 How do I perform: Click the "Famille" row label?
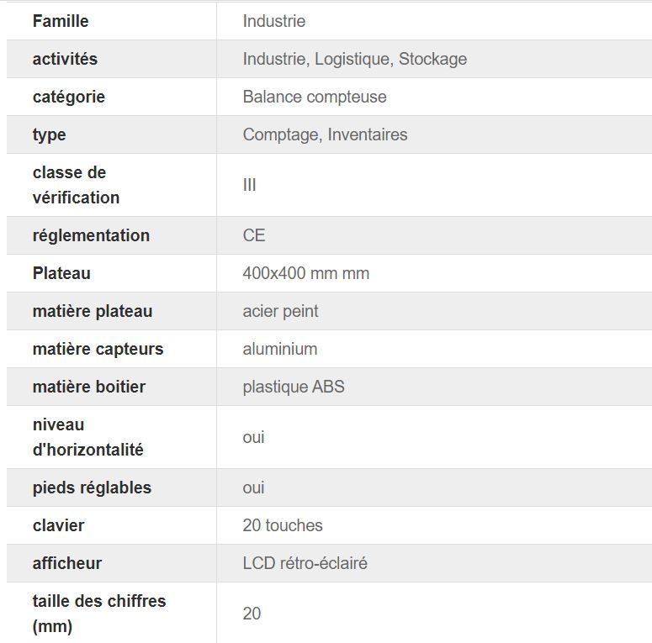pyautogui.click(x=61, y=21)
